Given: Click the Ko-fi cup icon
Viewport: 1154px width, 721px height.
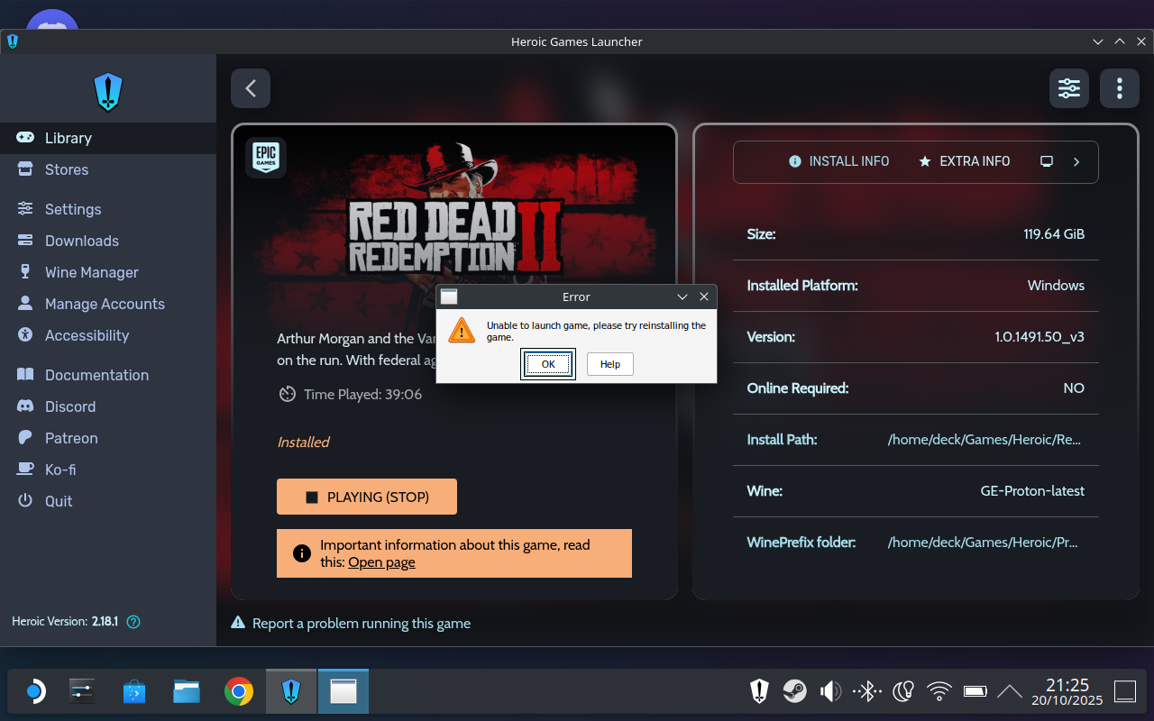Looking at the screenshot, I should pos(25,470).
